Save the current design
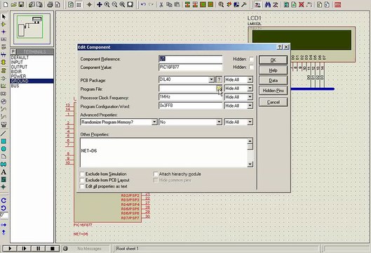This screenshot has width=371, height=253. click(21, 4)
